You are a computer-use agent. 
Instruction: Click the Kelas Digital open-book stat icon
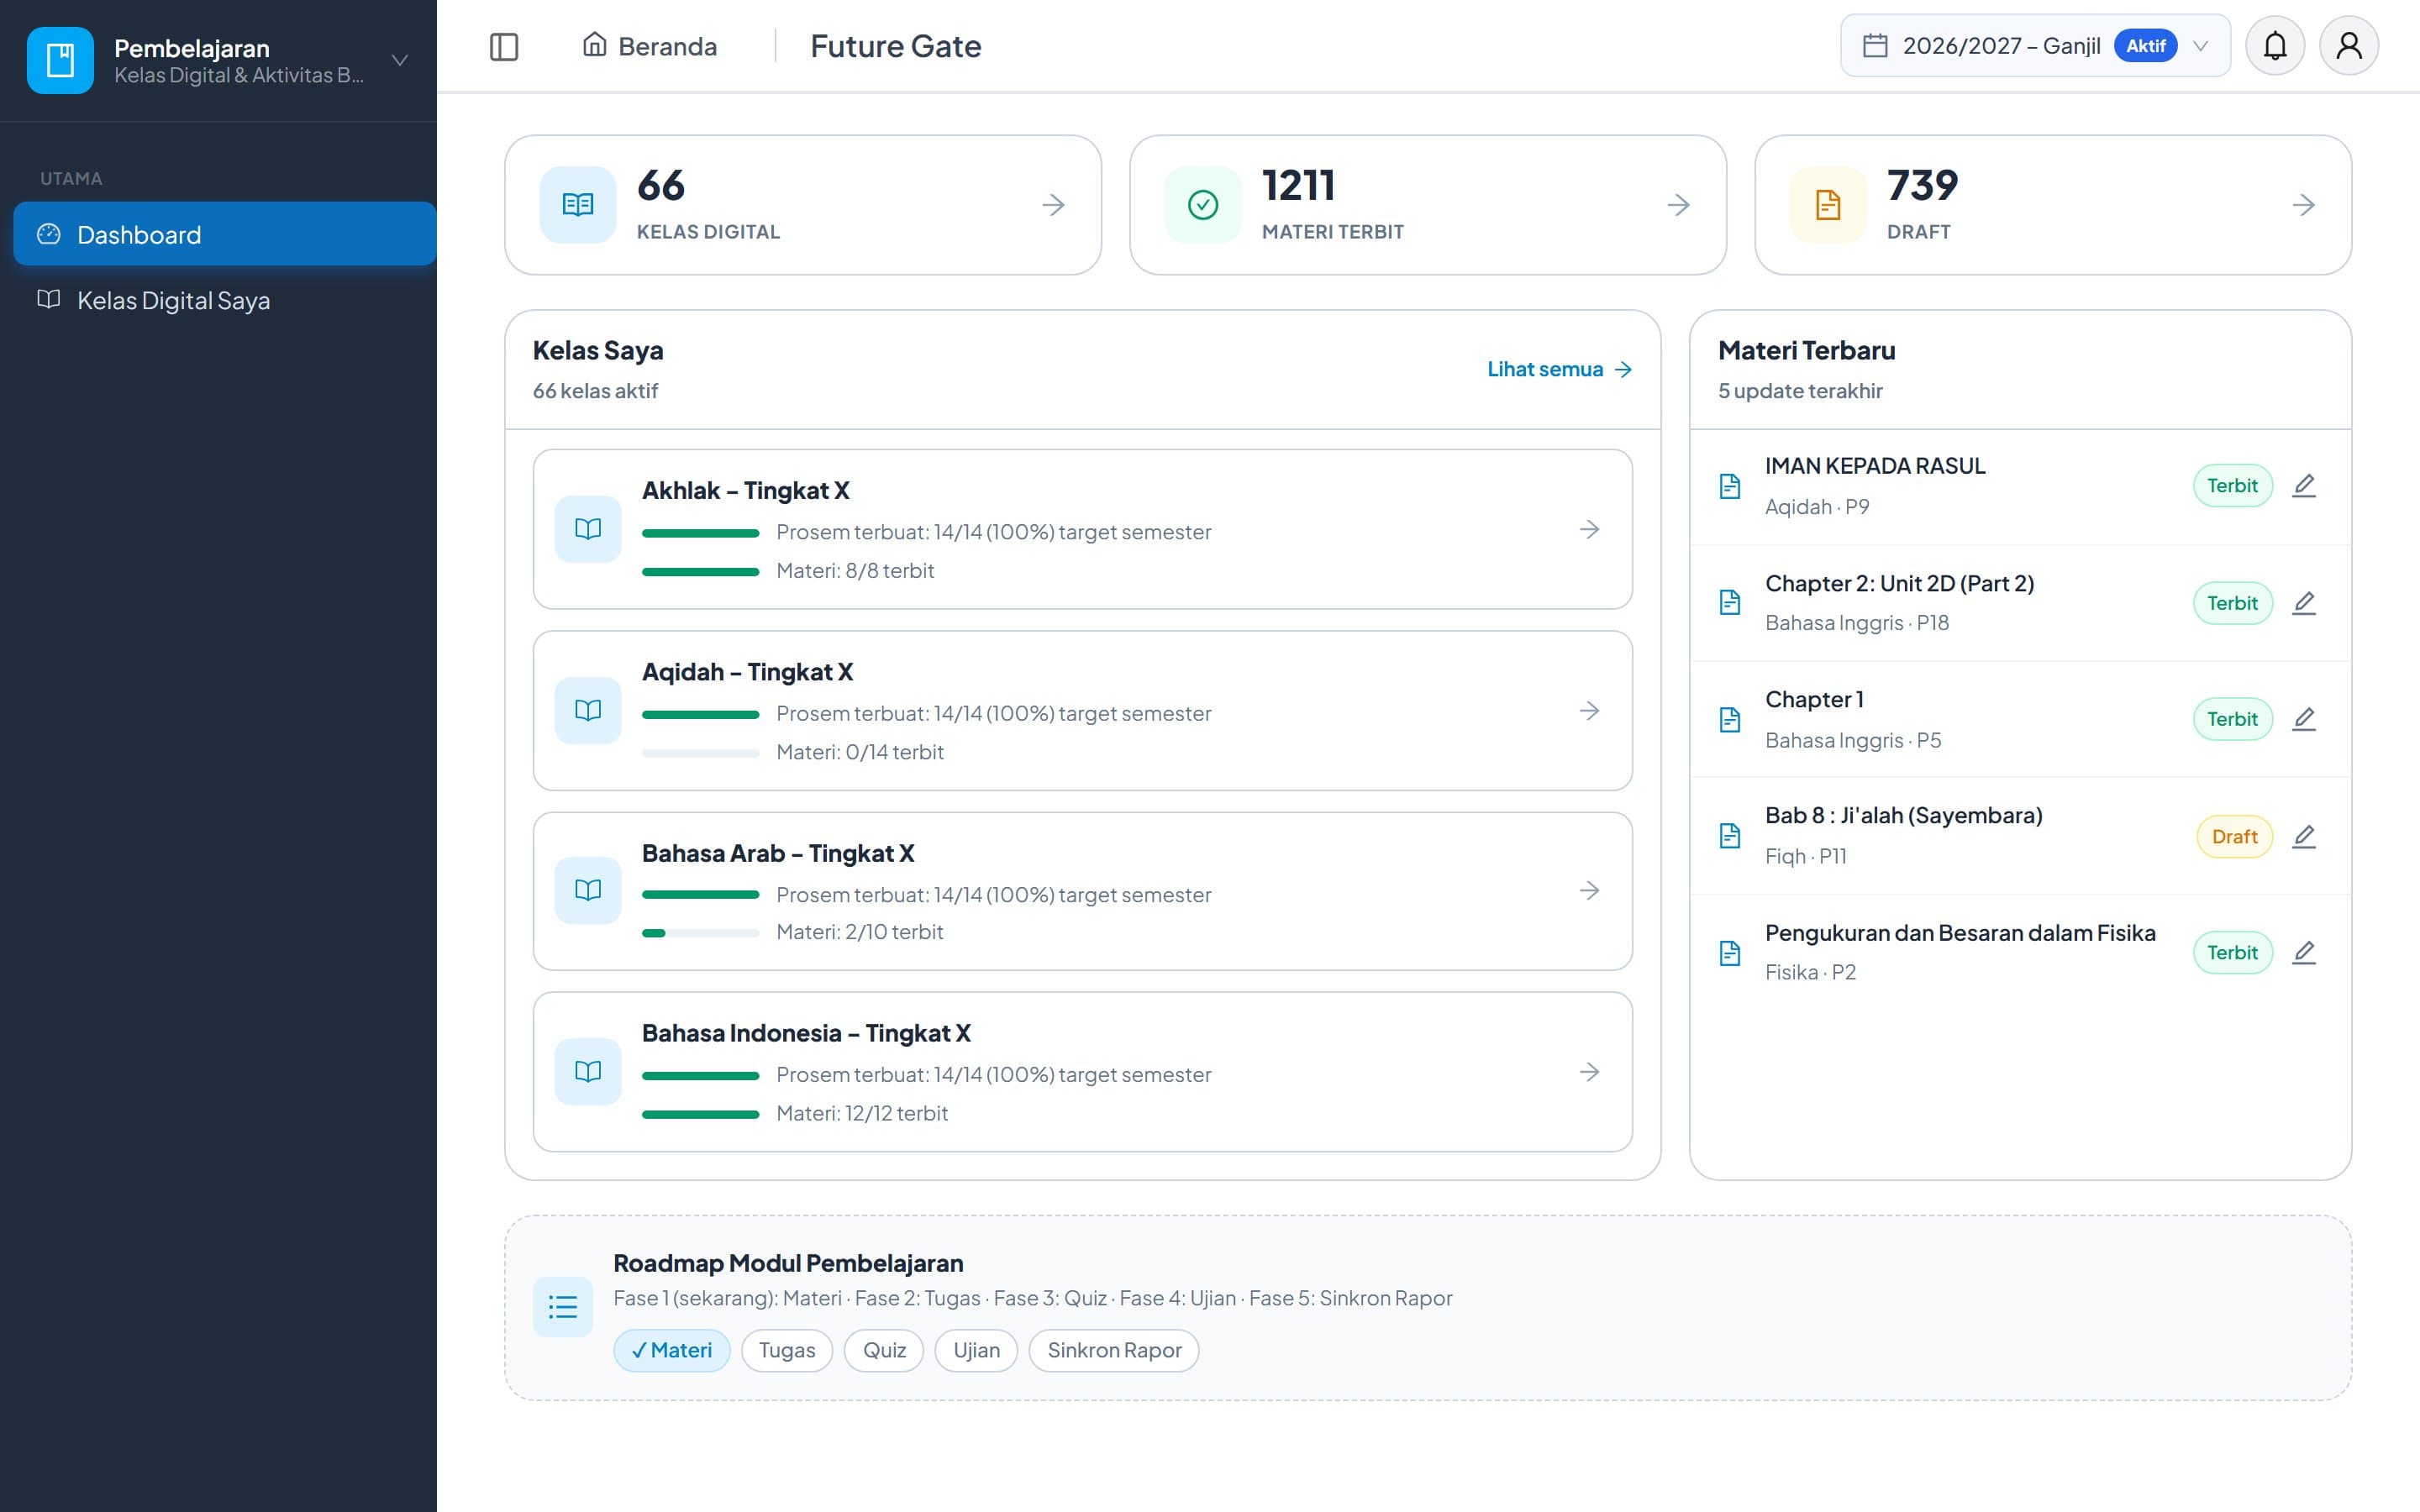pyautogui.click(x=578, y=205)
